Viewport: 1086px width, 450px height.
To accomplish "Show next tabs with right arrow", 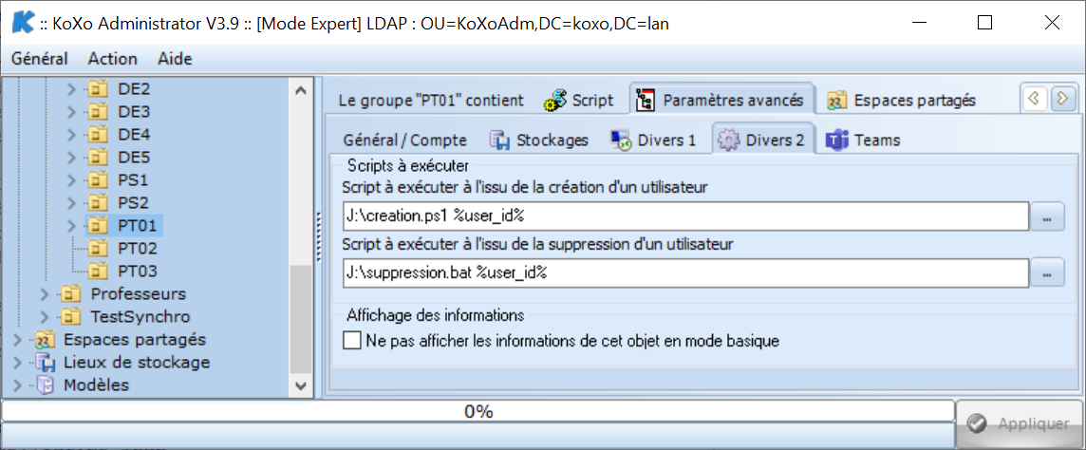I will click(1061, 99).
